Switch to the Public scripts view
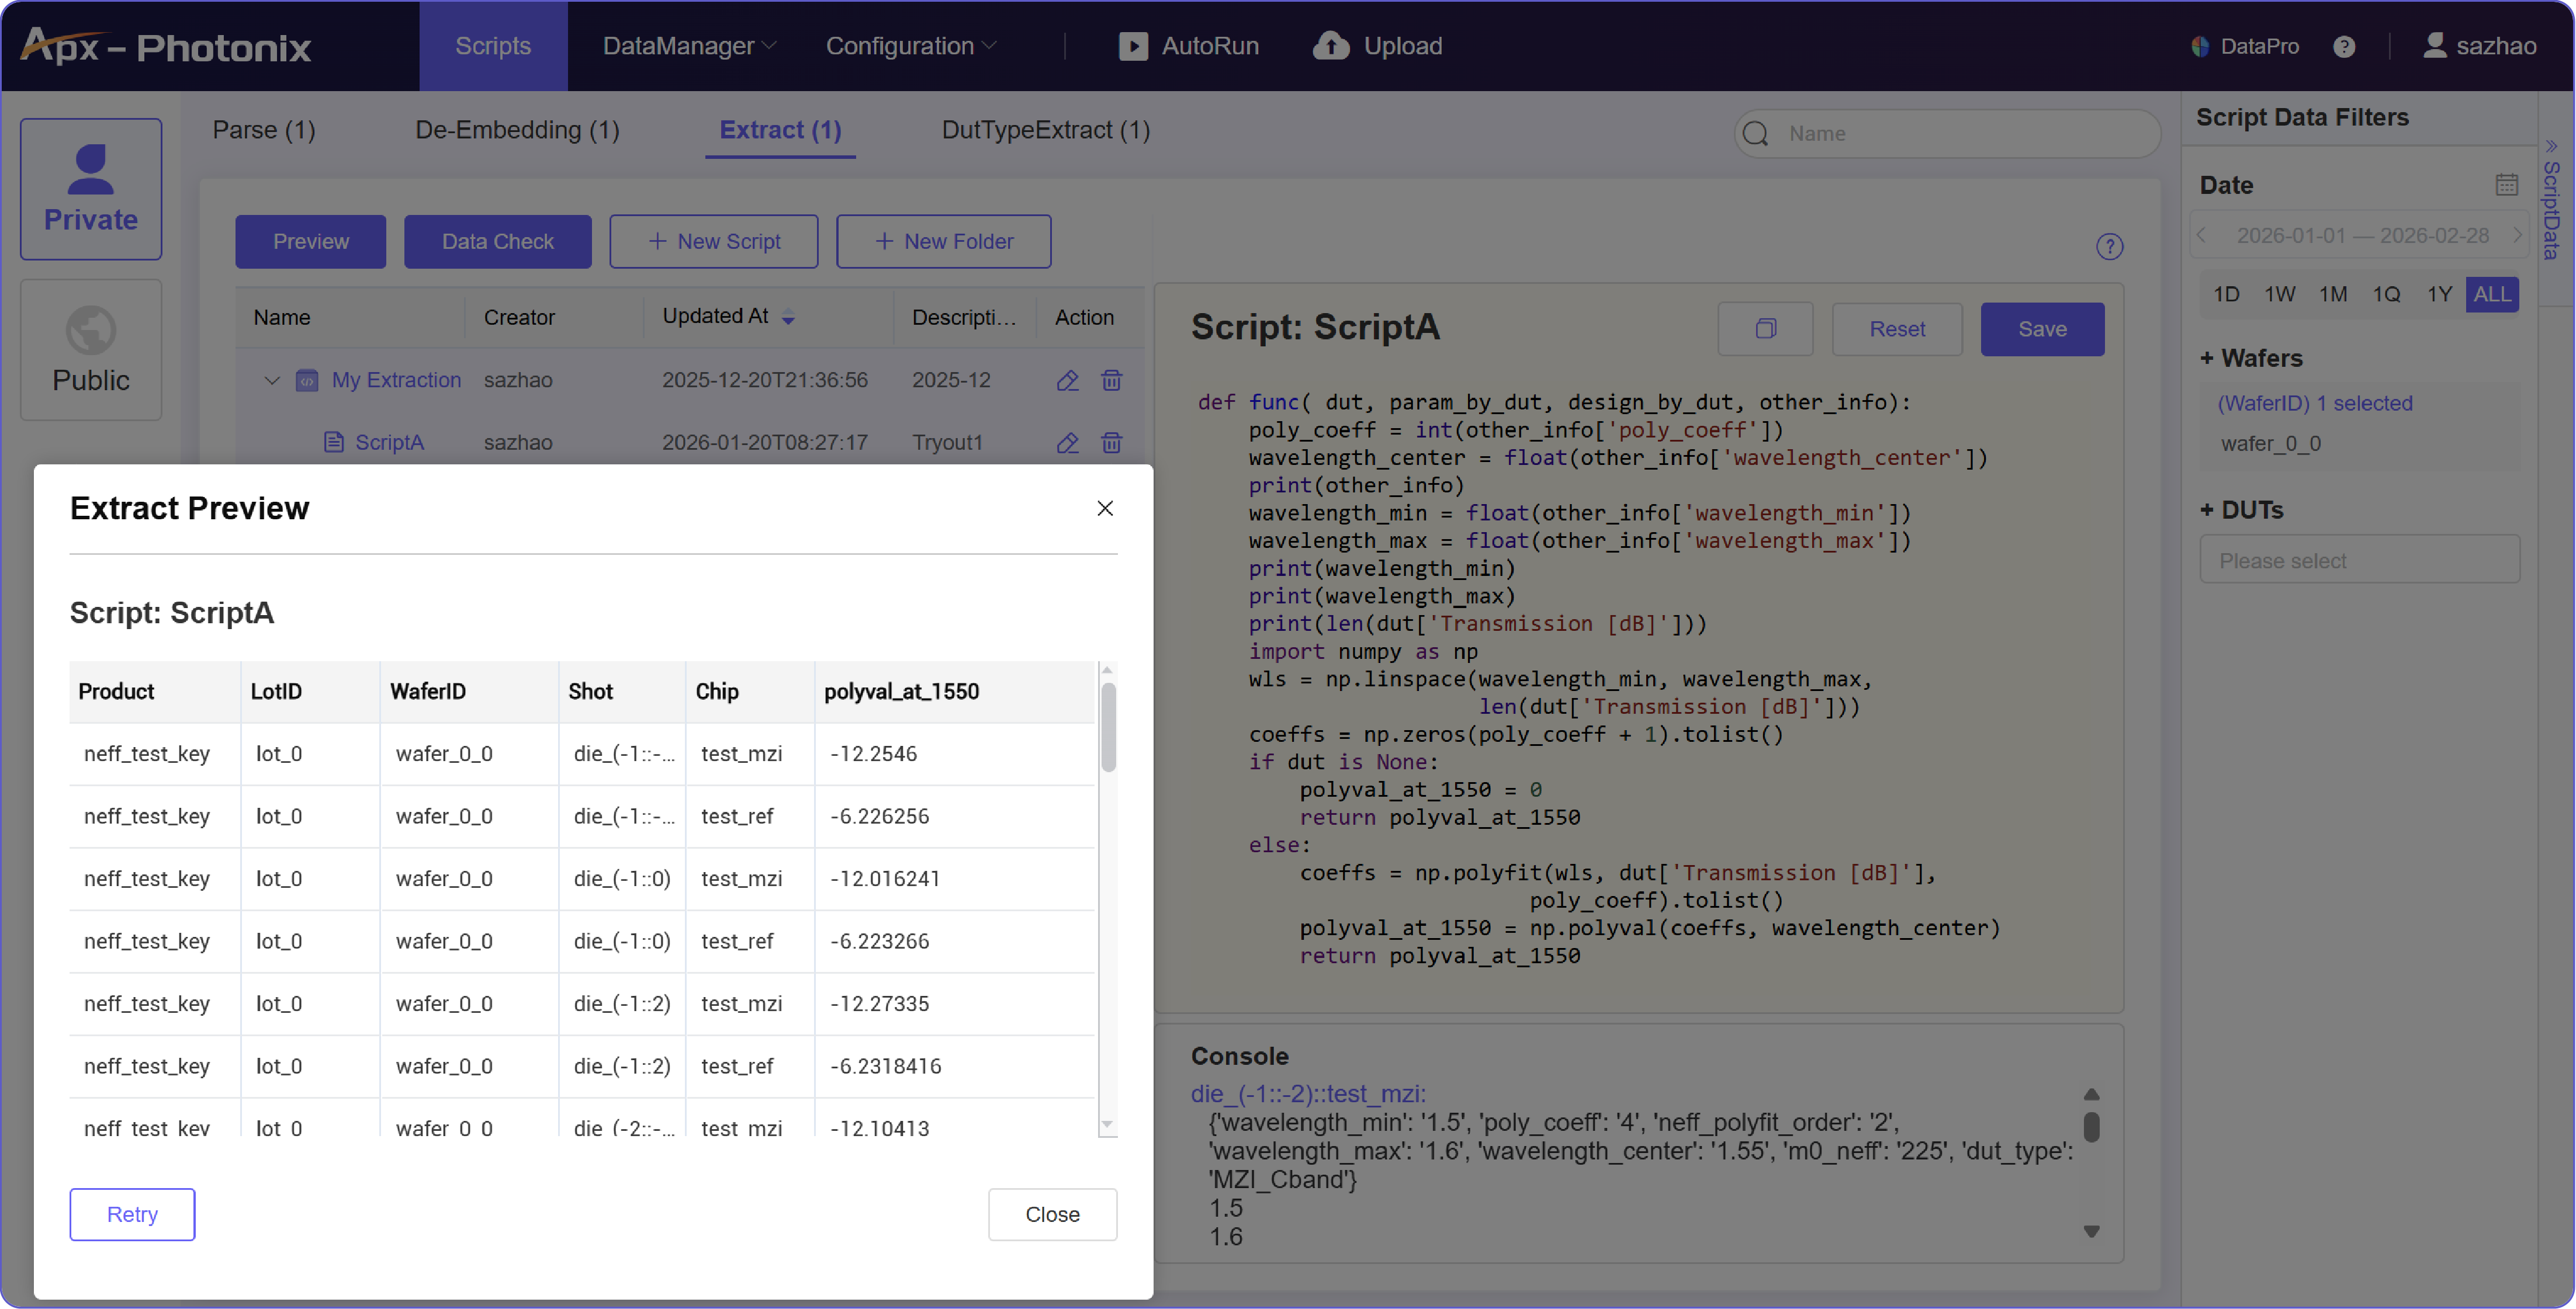Image resolution: width=2576 pixels, height=1309 pixels. pos(90,349)
